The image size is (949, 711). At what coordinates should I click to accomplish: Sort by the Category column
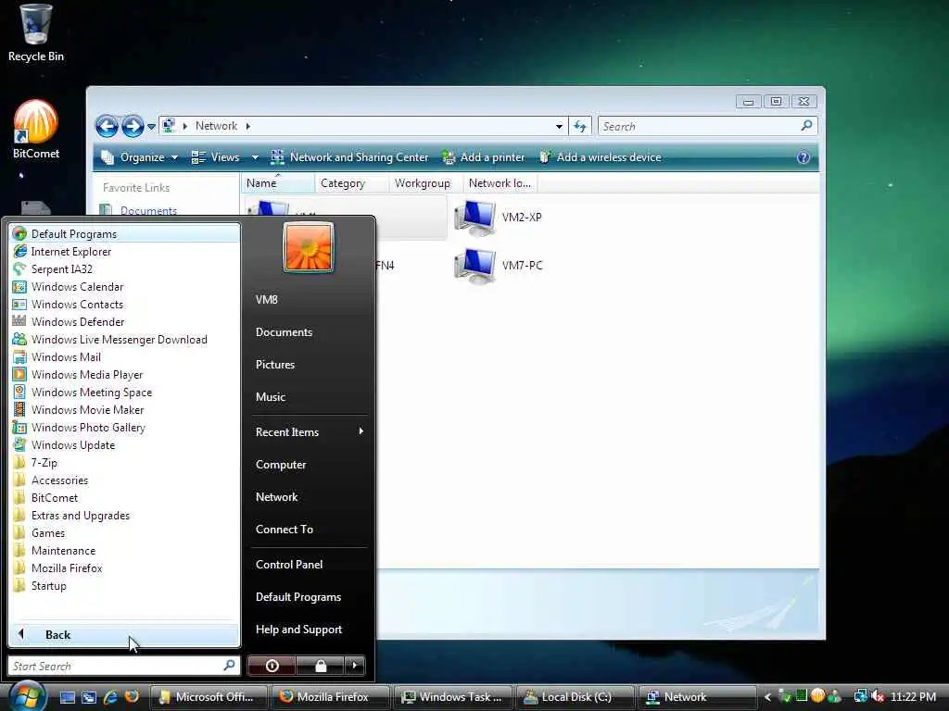coord(351,183)
